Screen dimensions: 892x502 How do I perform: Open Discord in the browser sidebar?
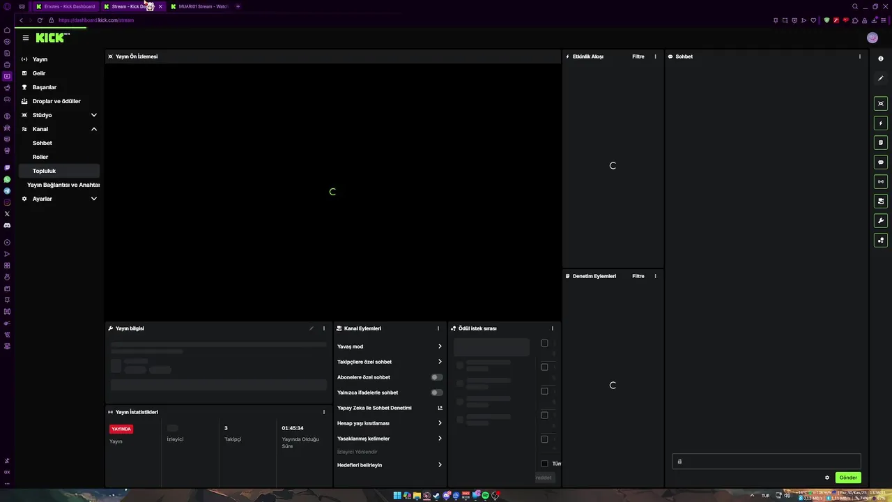7,225
